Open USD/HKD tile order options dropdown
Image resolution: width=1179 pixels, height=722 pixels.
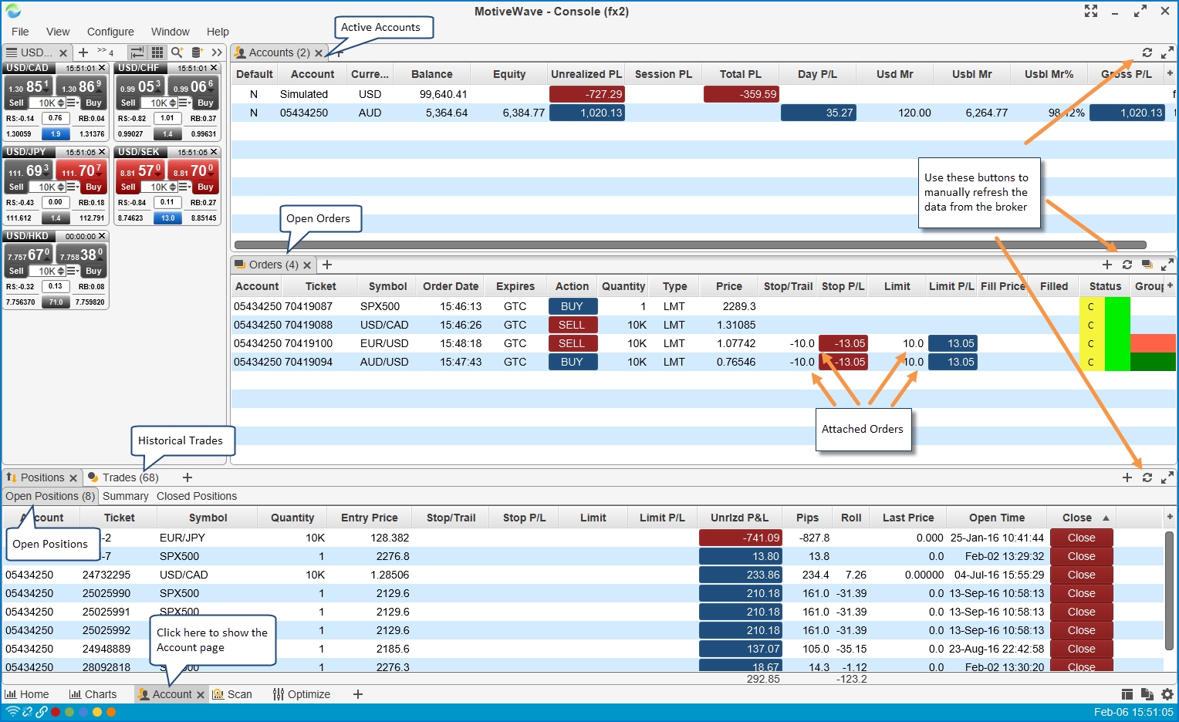point(73,271)
